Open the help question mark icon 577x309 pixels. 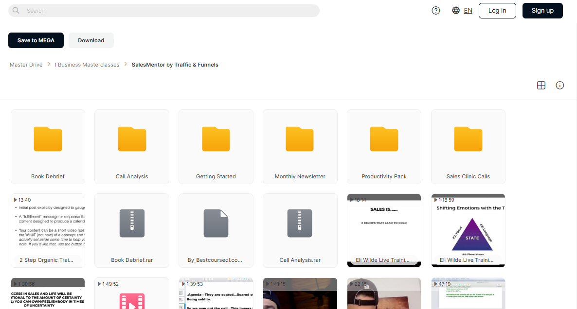(x=436, y=11)
